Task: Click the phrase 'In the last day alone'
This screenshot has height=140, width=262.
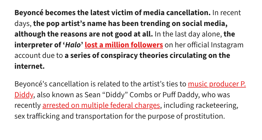Action: (188, 34)
